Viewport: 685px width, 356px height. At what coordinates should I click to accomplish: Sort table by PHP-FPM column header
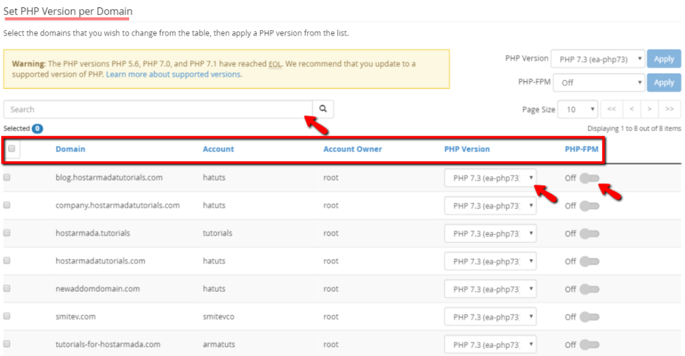(x=581, y=149)
